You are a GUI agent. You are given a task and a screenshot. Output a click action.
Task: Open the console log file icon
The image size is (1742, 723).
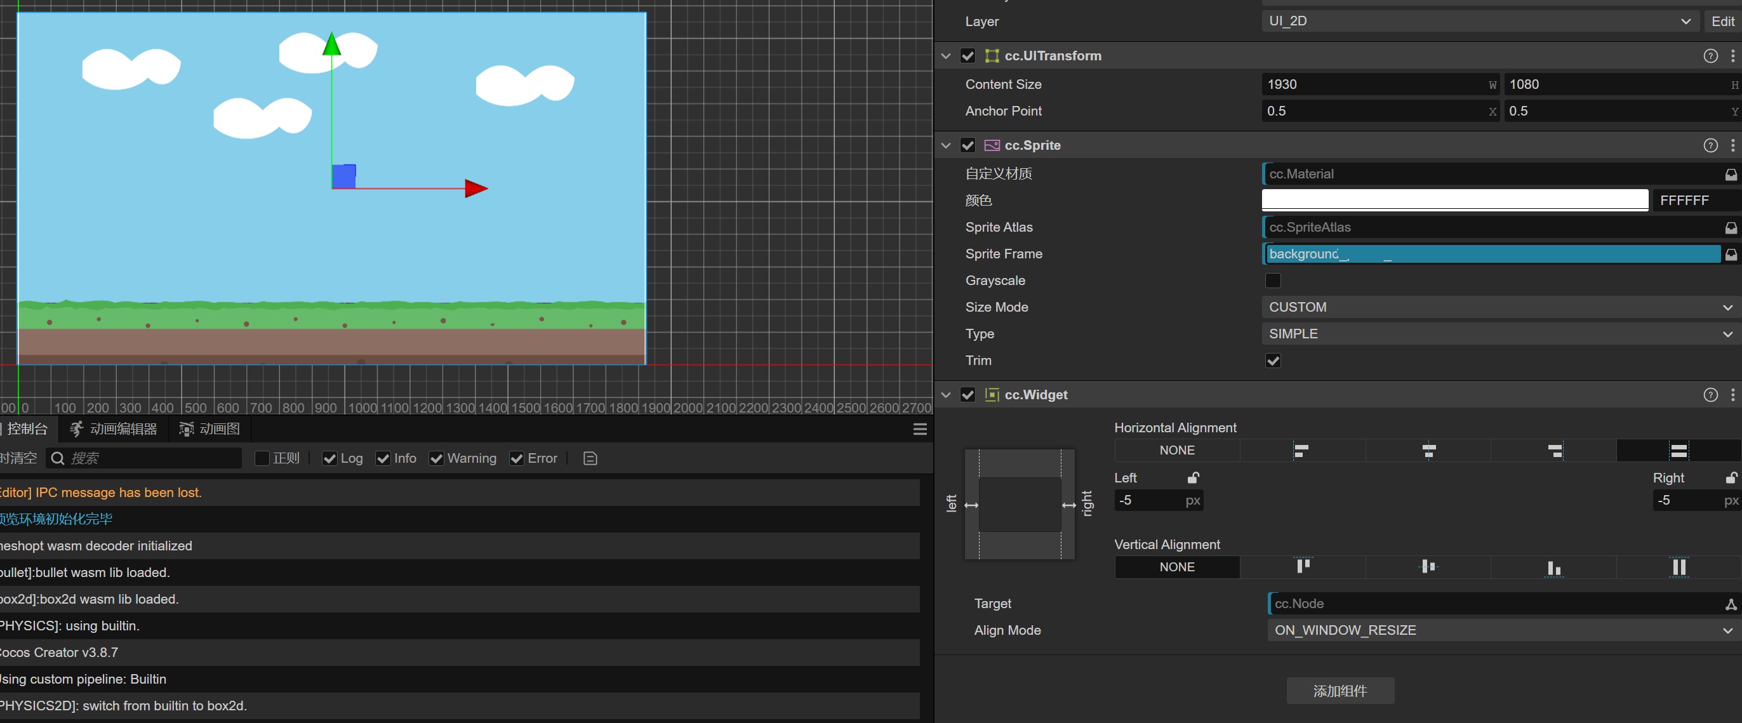tap(590, 458)
